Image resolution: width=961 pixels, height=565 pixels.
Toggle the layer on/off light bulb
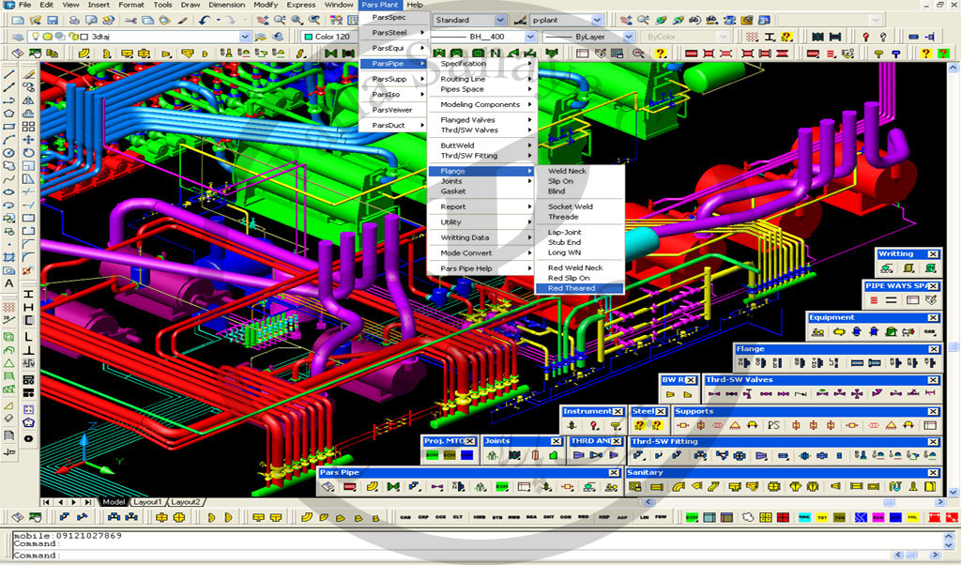tap(36, 37)
